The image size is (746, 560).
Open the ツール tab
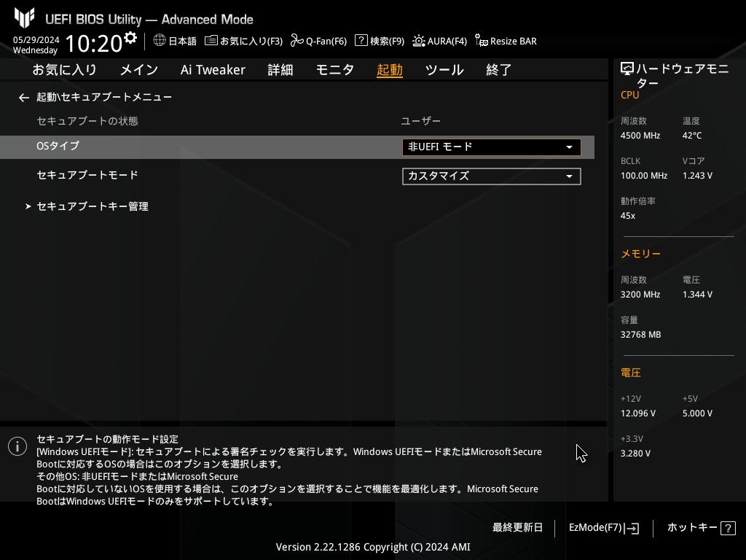(444, 70)
